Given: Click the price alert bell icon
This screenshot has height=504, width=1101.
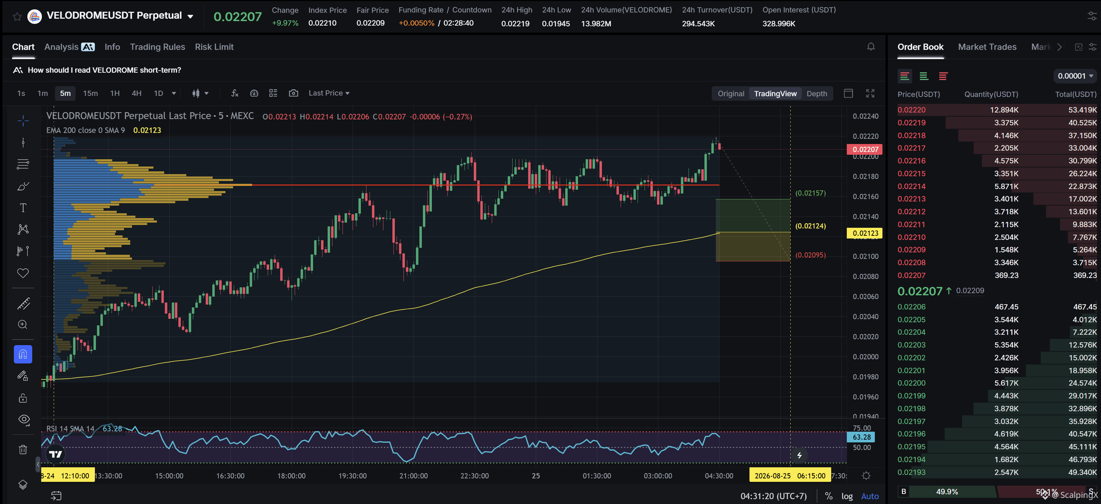Looking at the screenshot, I should [x=871, y=47].
